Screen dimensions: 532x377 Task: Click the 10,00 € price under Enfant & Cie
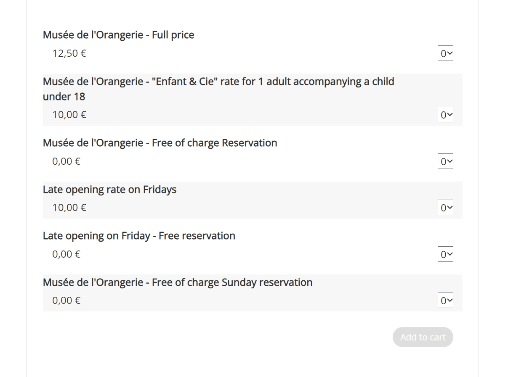69,115
